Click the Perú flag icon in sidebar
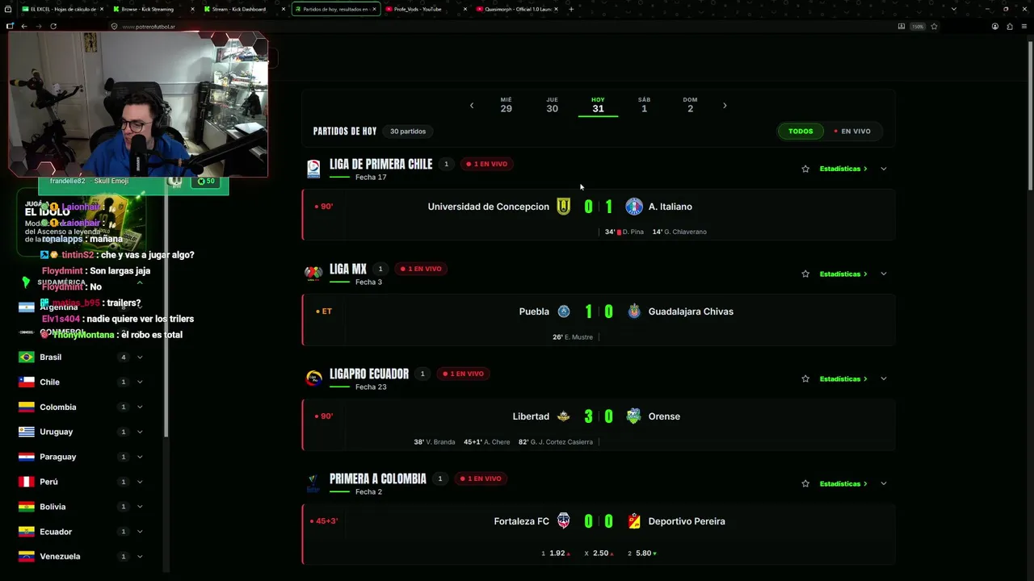 click(x=27, y=482)
